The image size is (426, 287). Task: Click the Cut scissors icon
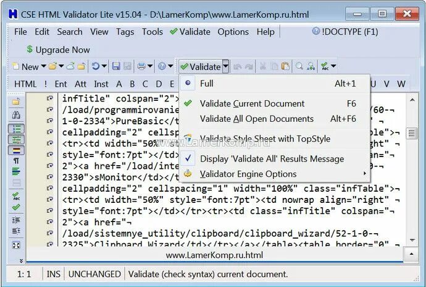[263, 66]
